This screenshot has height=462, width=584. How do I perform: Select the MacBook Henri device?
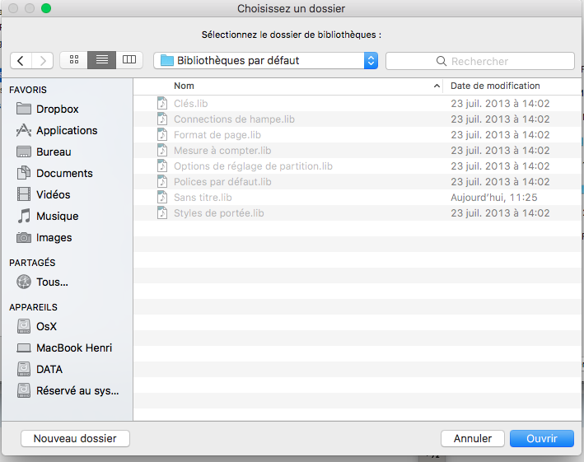73,348
